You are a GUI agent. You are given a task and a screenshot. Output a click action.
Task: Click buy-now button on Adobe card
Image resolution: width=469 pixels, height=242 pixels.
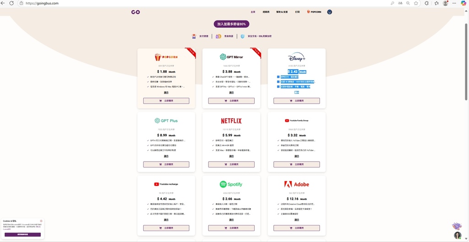click(296, 228)
